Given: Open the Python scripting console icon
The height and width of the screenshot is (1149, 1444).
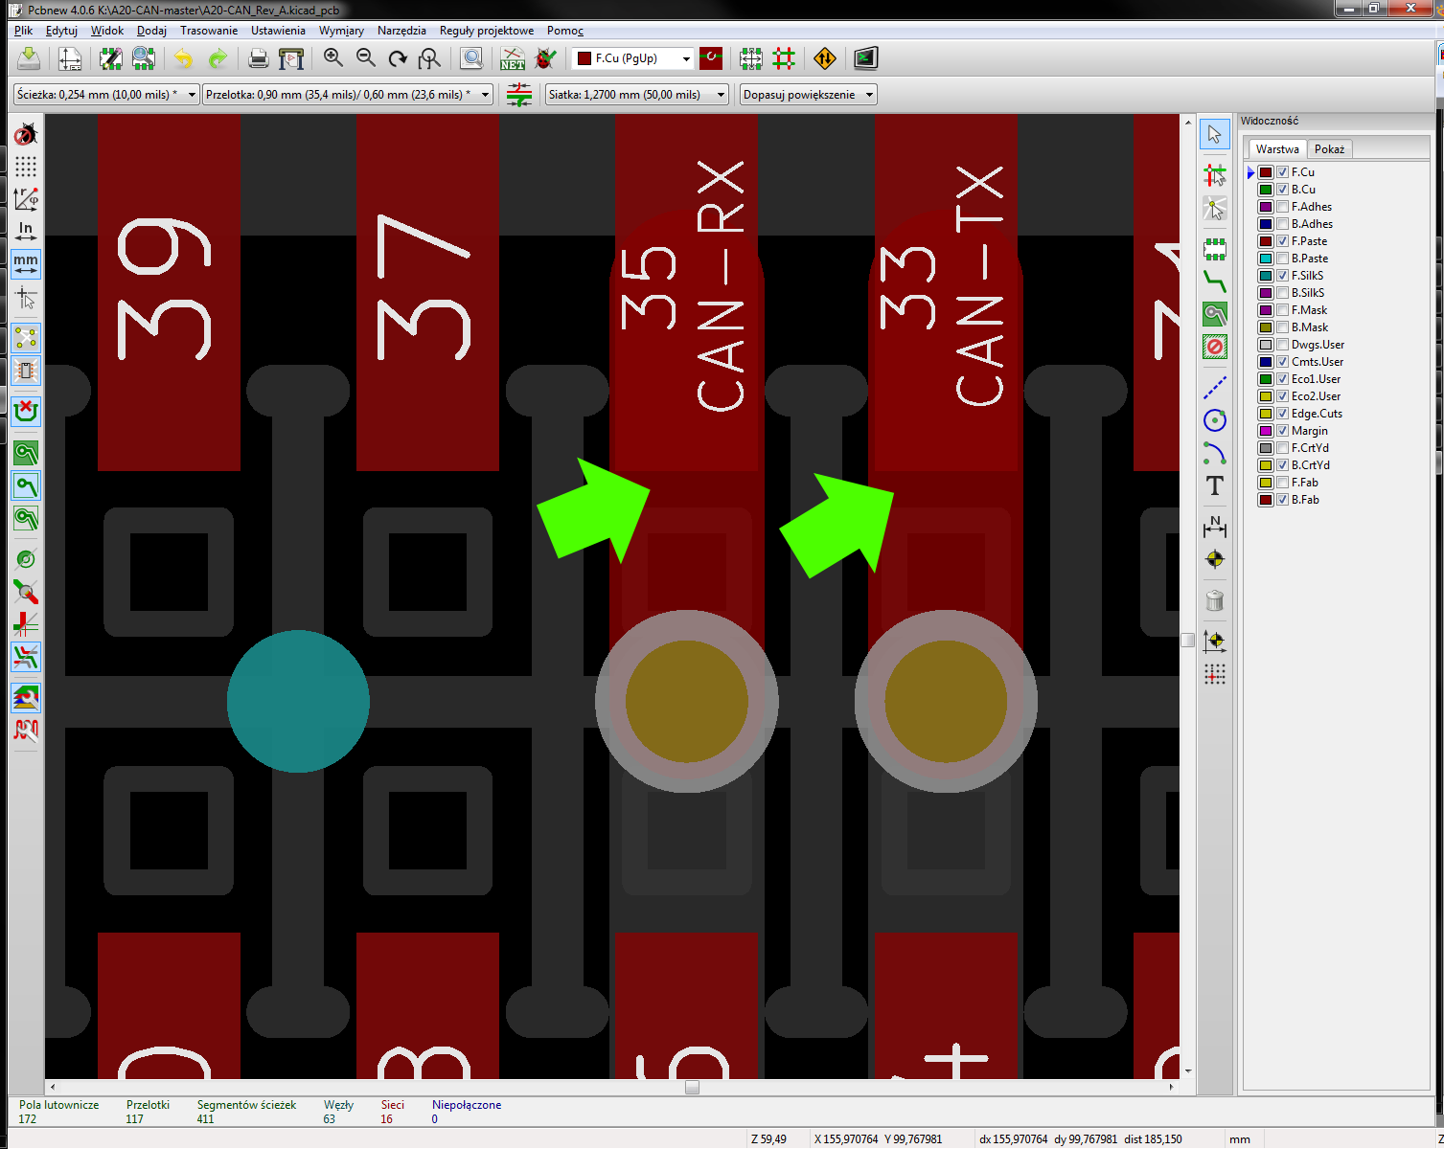Looking at the screenshot, I should click(x=865, y=58).
